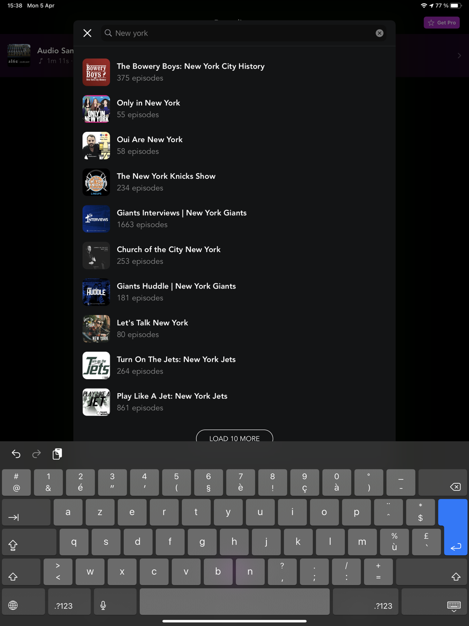This screenshot has width=469, height=626.
Task: Start dictation with microphone key
Action: [115, 602]
